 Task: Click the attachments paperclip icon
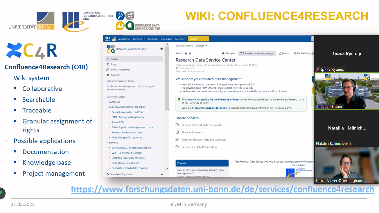[x=190, y=53]
